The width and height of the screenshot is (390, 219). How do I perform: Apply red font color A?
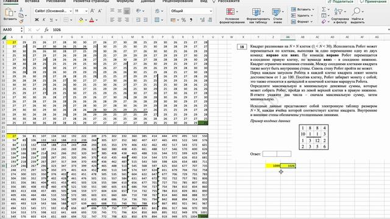tap(92, 20)
